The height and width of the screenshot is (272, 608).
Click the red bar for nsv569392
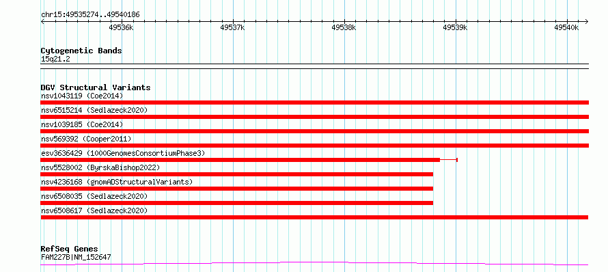click(314, 146)
